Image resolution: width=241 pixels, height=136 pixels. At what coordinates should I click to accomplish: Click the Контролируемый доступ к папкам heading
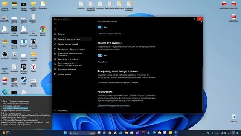[118, 71]
